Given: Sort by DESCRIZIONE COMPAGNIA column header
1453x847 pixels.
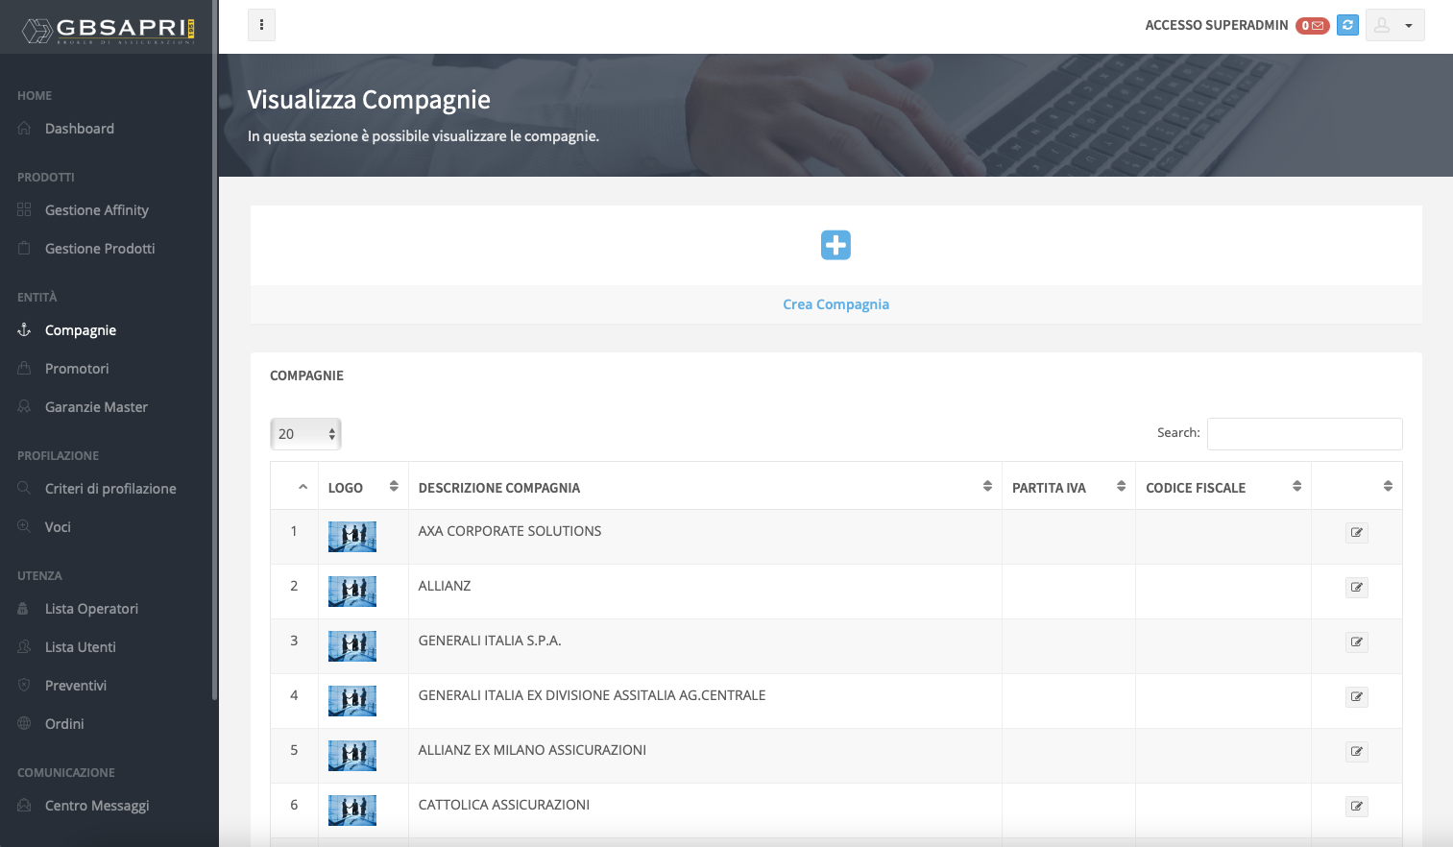Looking at the screenshot, I should pyautogui.click(x=498, y=487).
